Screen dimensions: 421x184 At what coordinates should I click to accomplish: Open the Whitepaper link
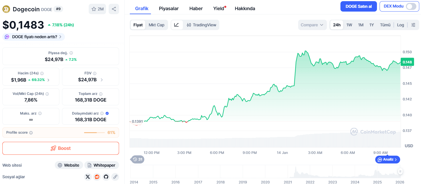(x=102, y=165)
